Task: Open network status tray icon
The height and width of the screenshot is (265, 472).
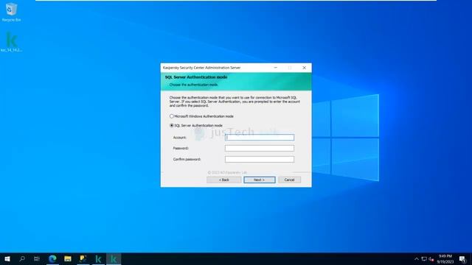Action: tap(424, 258)
